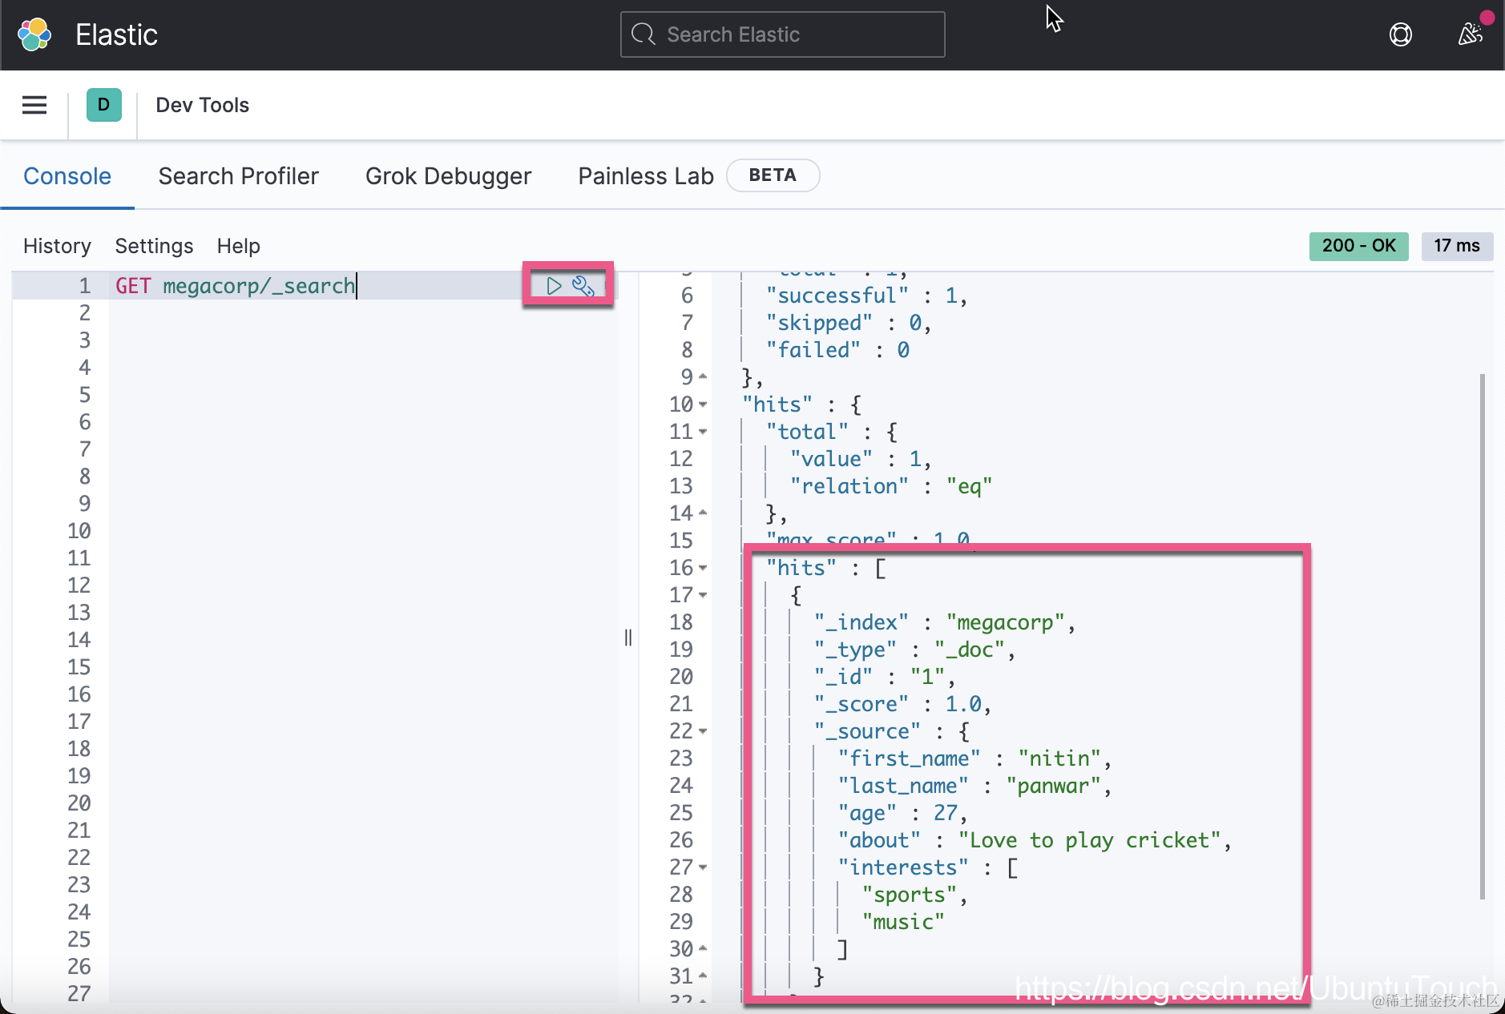This screenshot has width=1505, height=1014.
Task: Click the "failed" : 0 line
Action: [x=837, y=350]
